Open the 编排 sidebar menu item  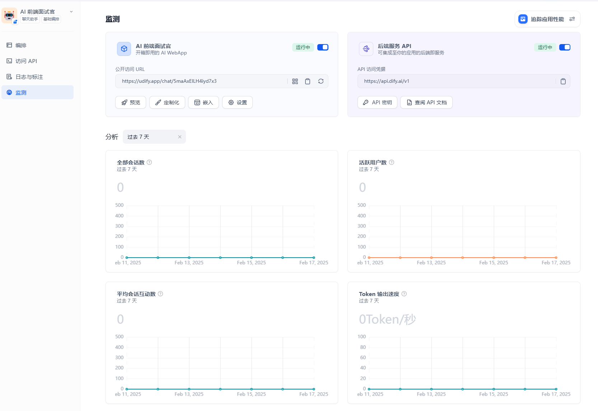point(37,45)
